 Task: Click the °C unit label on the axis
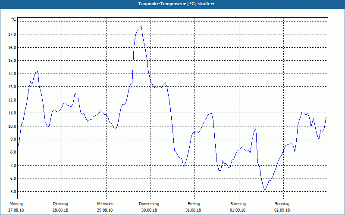coord(14,19)
